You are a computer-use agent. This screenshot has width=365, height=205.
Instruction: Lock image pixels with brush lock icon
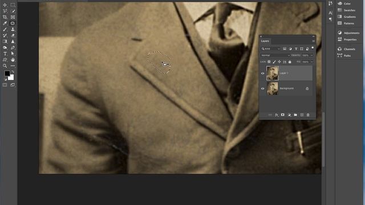pos(274,62)
